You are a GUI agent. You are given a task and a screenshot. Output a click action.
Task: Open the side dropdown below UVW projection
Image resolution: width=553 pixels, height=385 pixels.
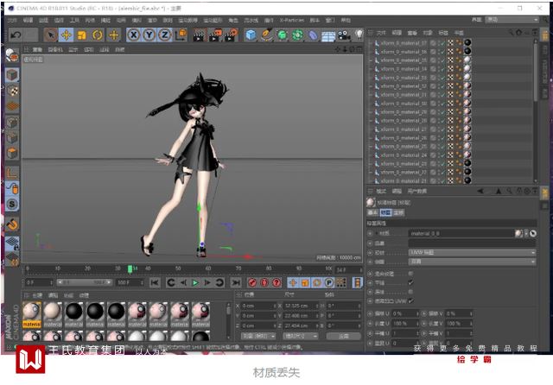point(472,262)
